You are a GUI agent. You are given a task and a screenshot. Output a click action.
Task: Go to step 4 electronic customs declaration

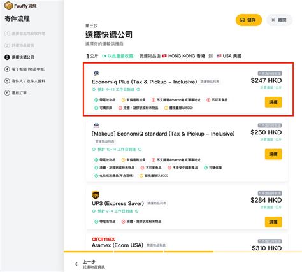25,69
